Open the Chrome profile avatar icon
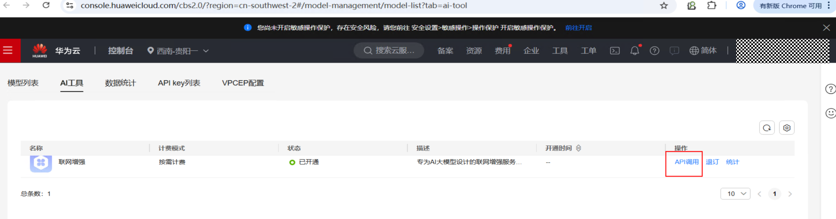Screen dimensions: 836x219 [741, 5]
